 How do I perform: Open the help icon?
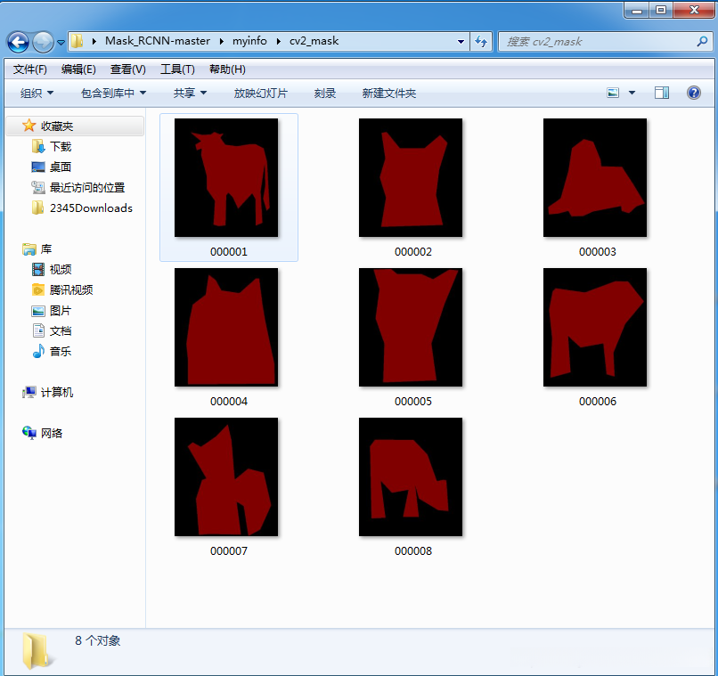click(694, 93)
